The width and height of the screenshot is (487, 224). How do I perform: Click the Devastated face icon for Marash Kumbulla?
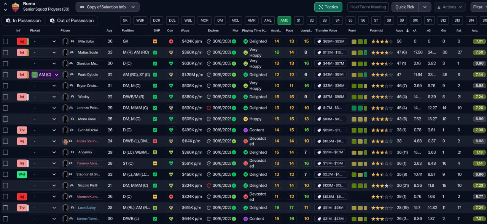click(x=245, y=197)
